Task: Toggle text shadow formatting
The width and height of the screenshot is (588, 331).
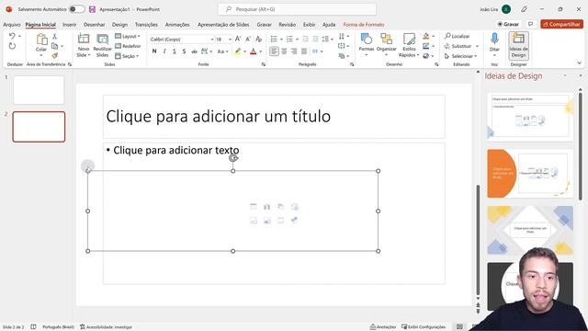Action: [x=184, y=51]
